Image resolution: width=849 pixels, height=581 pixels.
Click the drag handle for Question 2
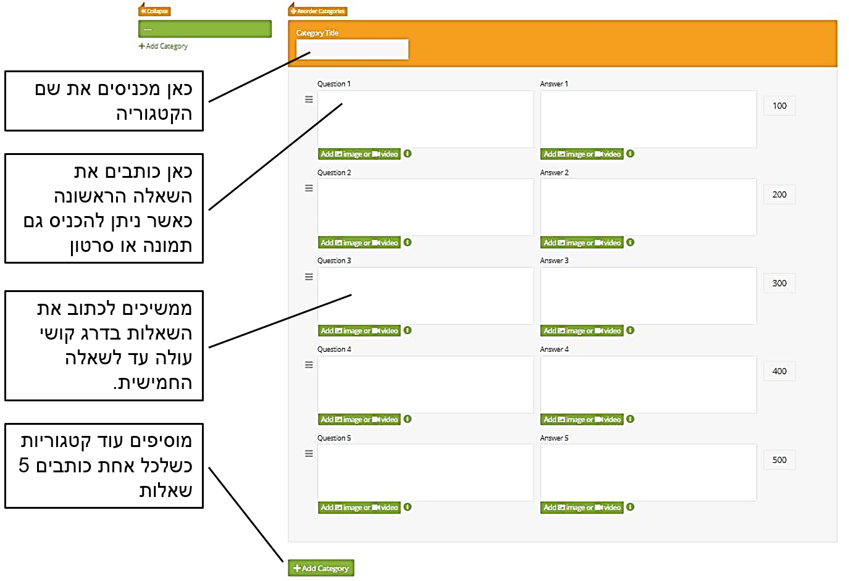tap(309, 188)
